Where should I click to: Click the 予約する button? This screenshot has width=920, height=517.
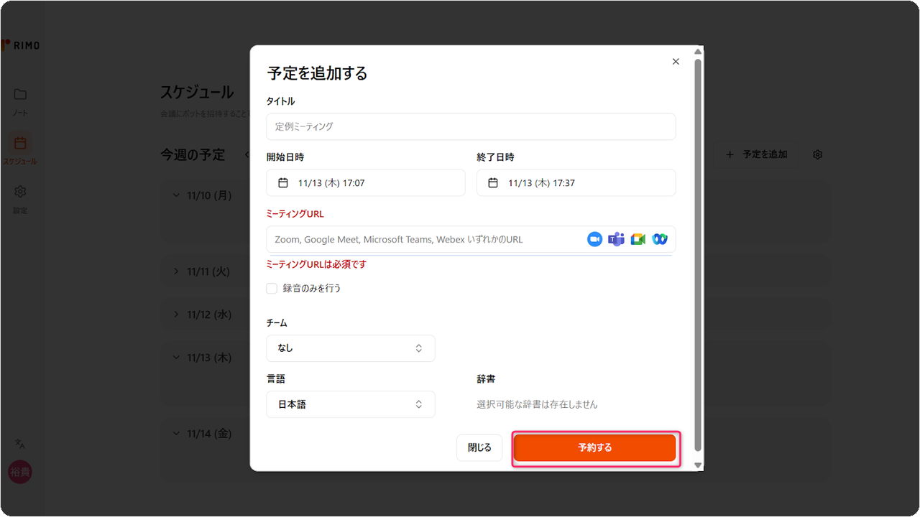tap(594, 447)
